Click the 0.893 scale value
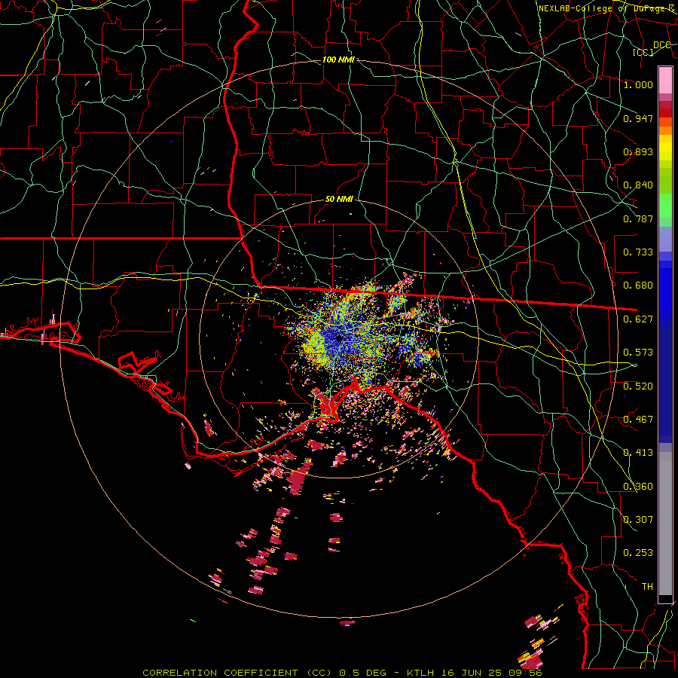 [x=638, y=151]
